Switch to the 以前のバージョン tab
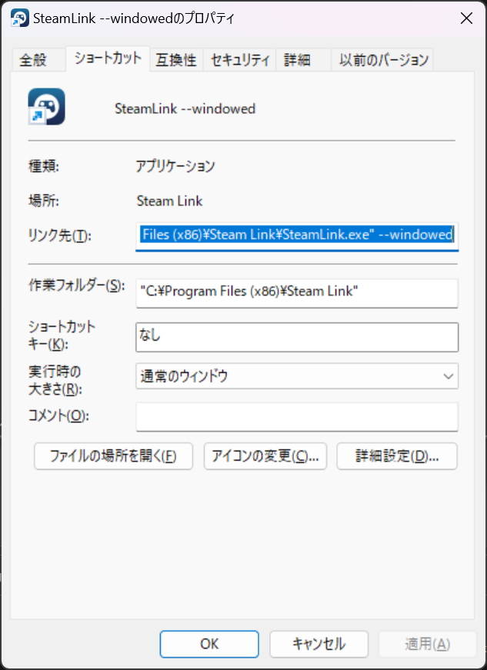487x670 pixels. click(x=383, y=60)
